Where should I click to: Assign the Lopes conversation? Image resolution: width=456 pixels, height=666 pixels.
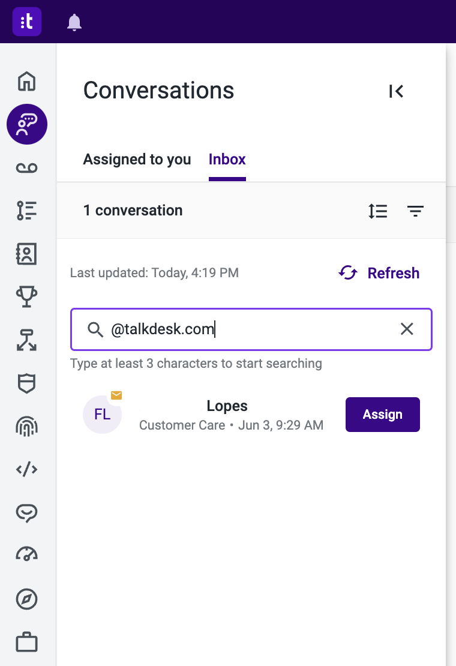(x=383, y=415)
